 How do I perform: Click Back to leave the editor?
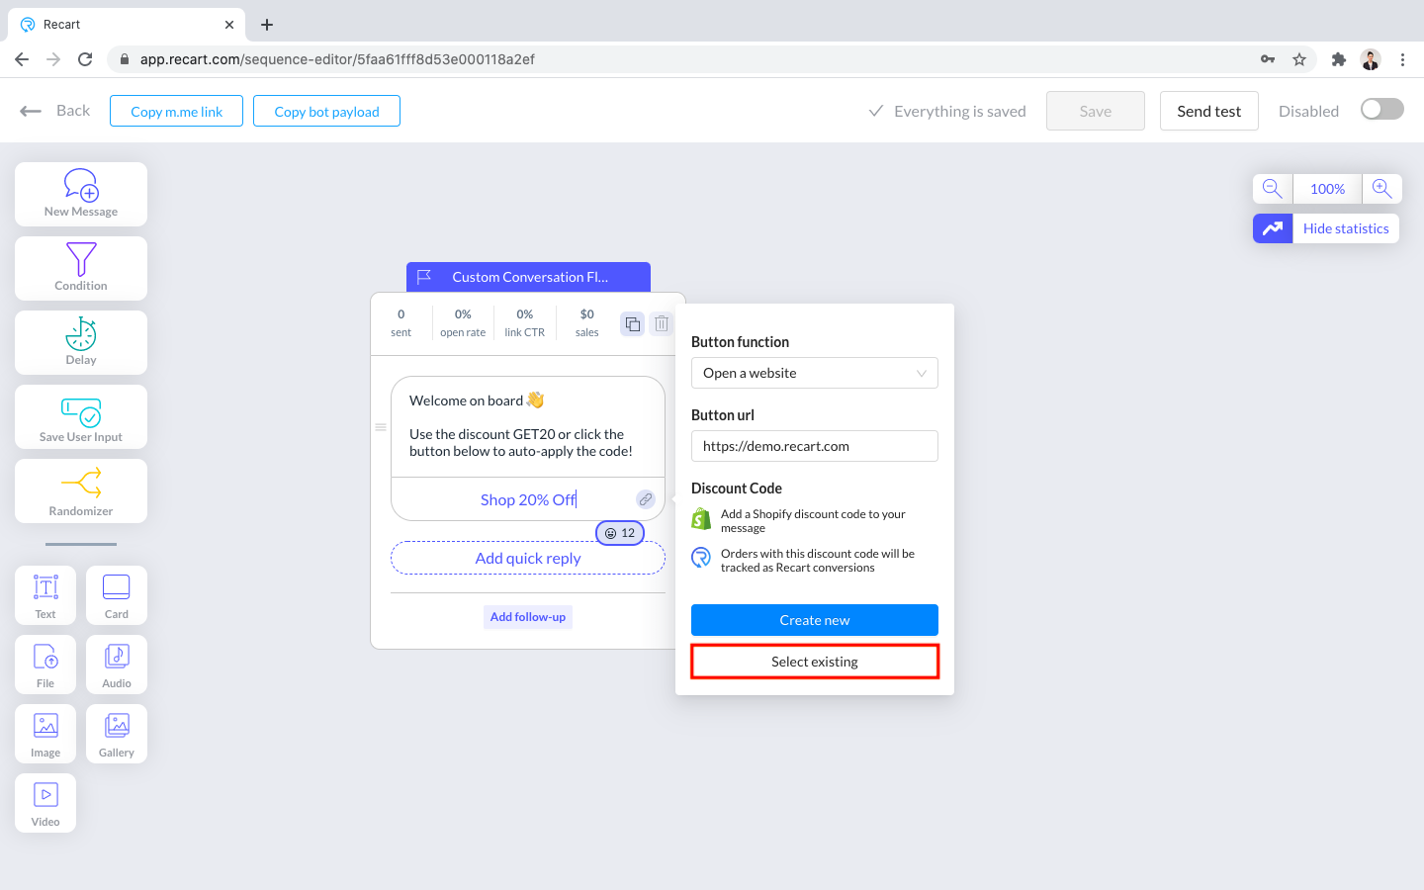tap(55, 111)
